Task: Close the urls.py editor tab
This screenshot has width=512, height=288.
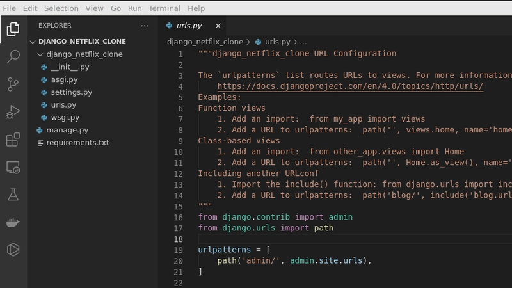Action: (x=218, y=26)
